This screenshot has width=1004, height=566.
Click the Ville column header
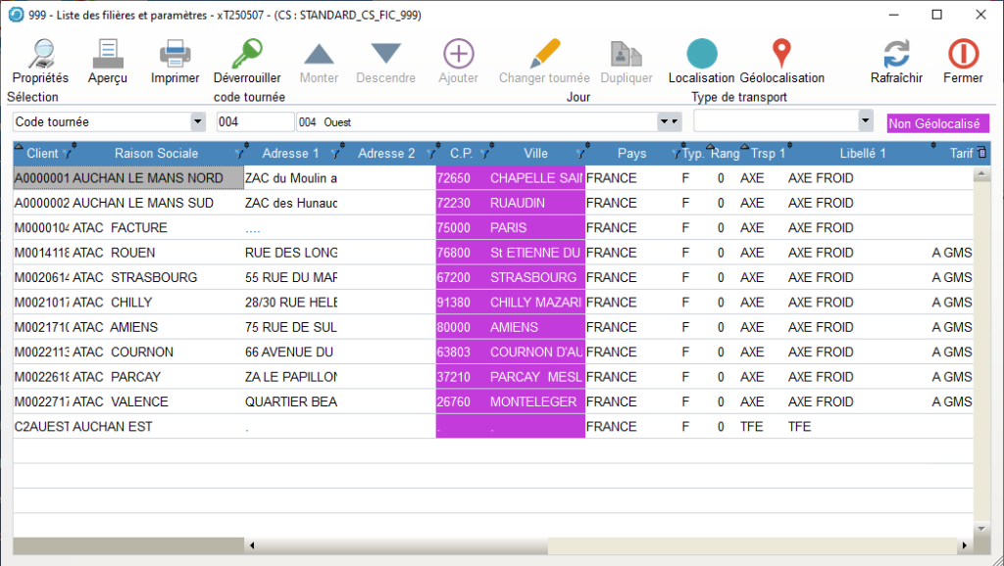[535, 154]
